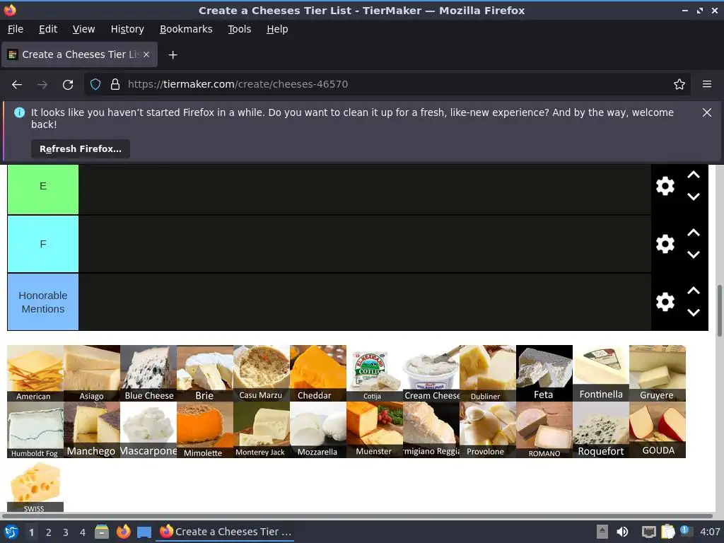724x543 pixels.
Task: Move tier F row up
Action: pos(693,233)
